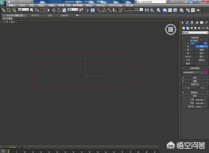The height and width of the screenshot is (153, 209).
Task: Switch to the Modify command panel
Action: coord(187,22)
